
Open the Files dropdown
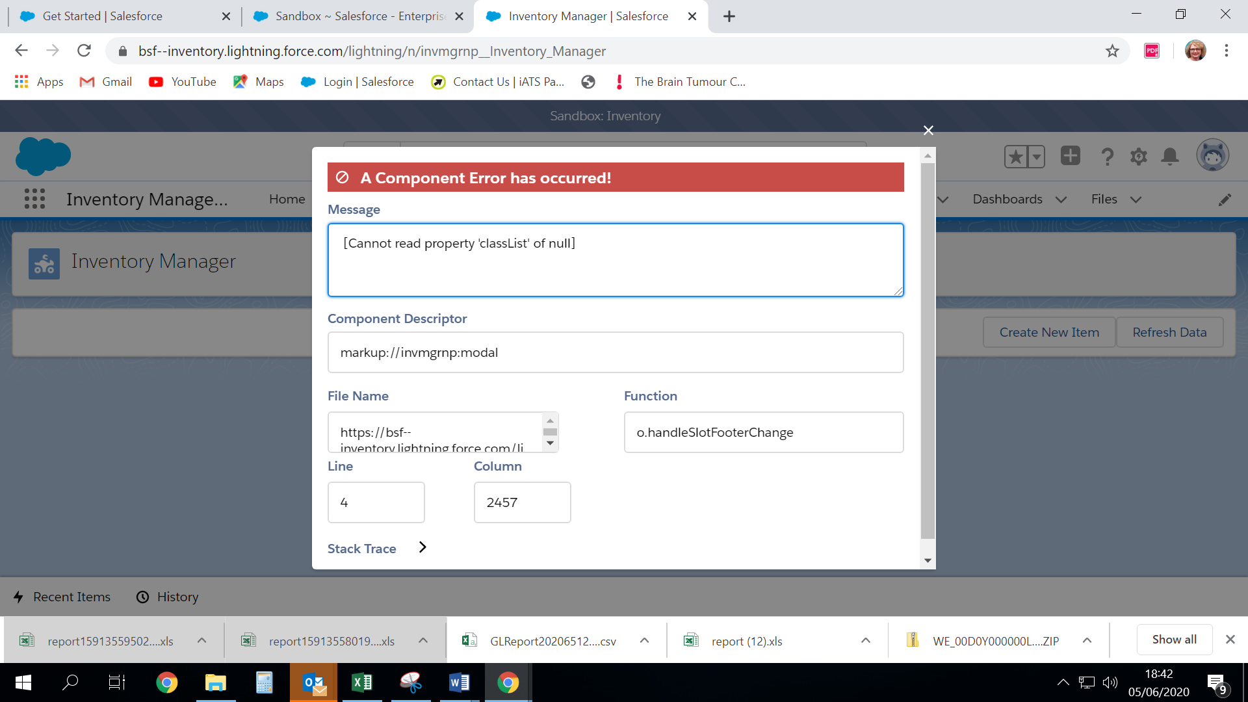1104,199
